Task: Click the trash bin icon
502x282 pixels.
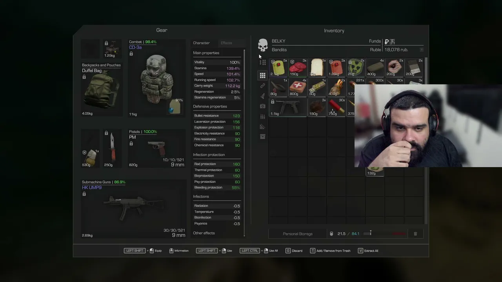Action: pyautogui.click(x=415, y=234)
